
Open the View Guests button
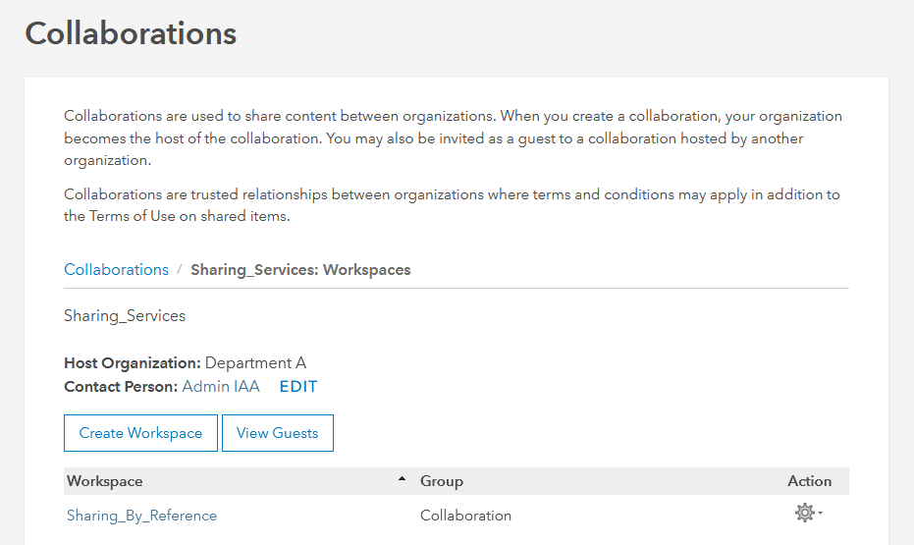coord(277,433)
